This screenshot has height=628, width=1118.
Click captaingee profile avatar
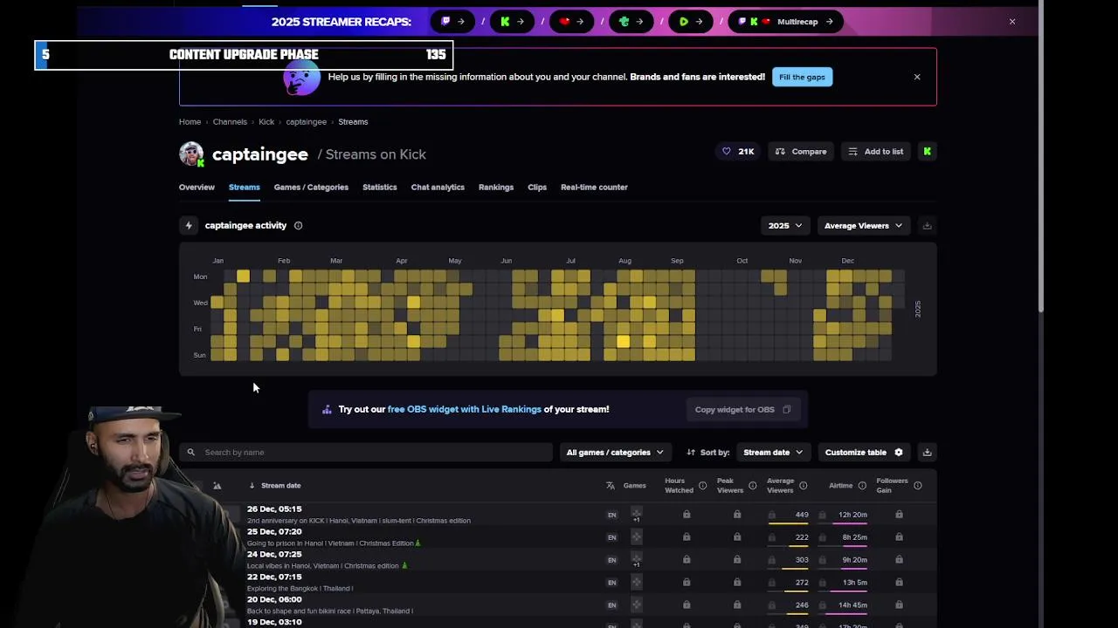tap(191, 154)
